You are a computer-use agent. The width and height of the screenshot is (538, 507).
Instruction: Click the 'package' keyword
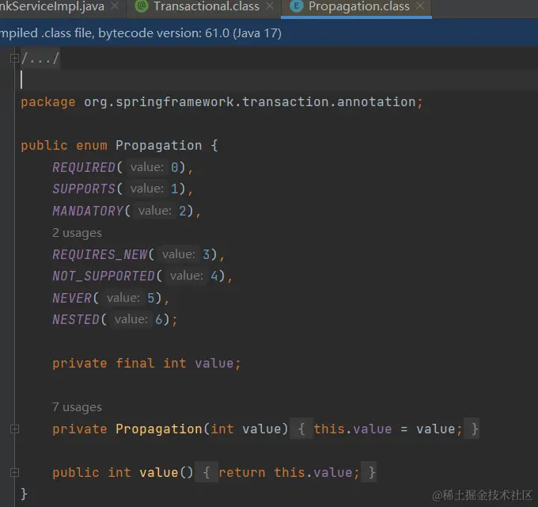48,102
